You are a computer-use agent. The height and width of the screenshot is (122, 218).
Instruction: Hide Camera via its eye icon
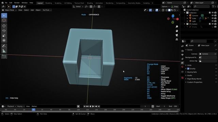213,16
